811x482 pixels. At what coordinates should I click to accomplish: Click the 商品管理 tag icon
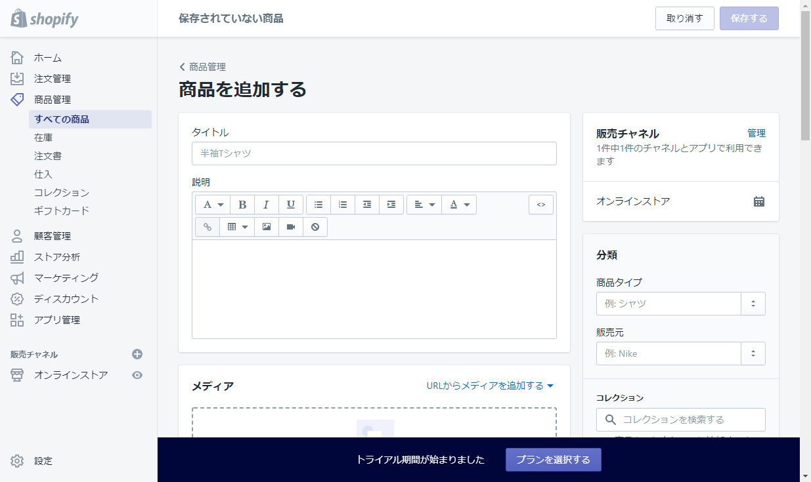click(18, 100)
